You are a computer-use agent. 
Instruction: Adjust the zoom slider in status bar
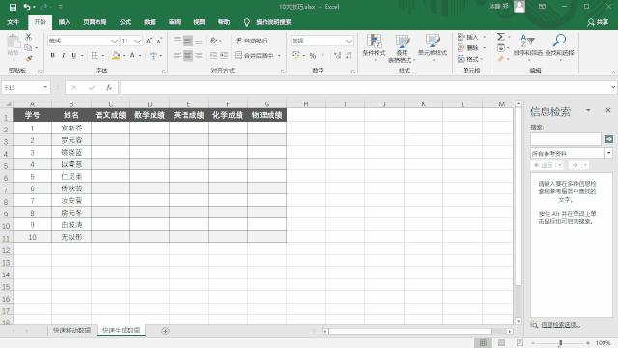[x=560, y=343]
